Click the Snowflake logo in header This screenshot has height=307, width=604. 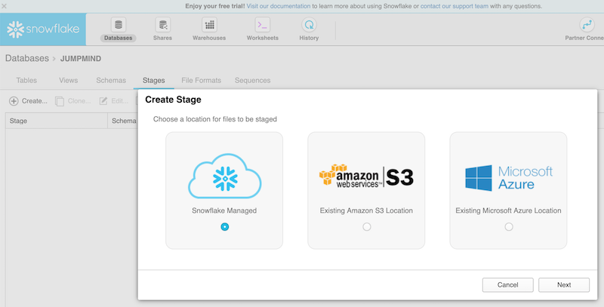[x=43, y=29]
